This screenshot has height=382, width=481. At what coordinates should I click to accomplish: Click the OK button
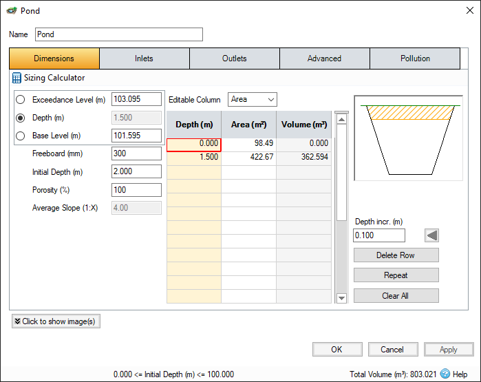[337, 350]
